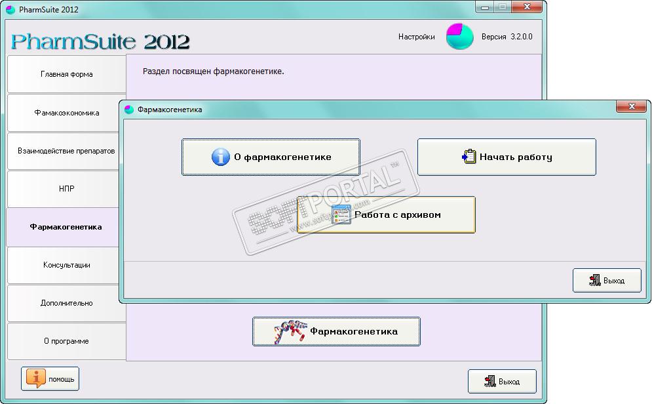Open Настройки settings

coord(416,37)
